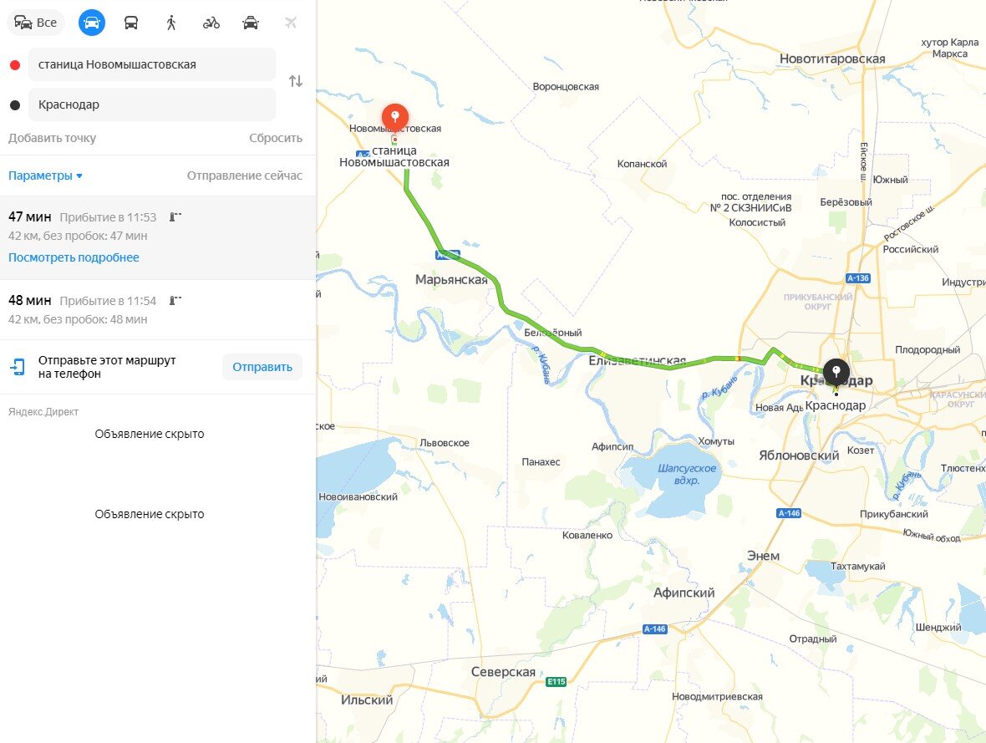Swap start and destination points
The width and height of the screenshot is (986, 743).
tap(296, 81)
